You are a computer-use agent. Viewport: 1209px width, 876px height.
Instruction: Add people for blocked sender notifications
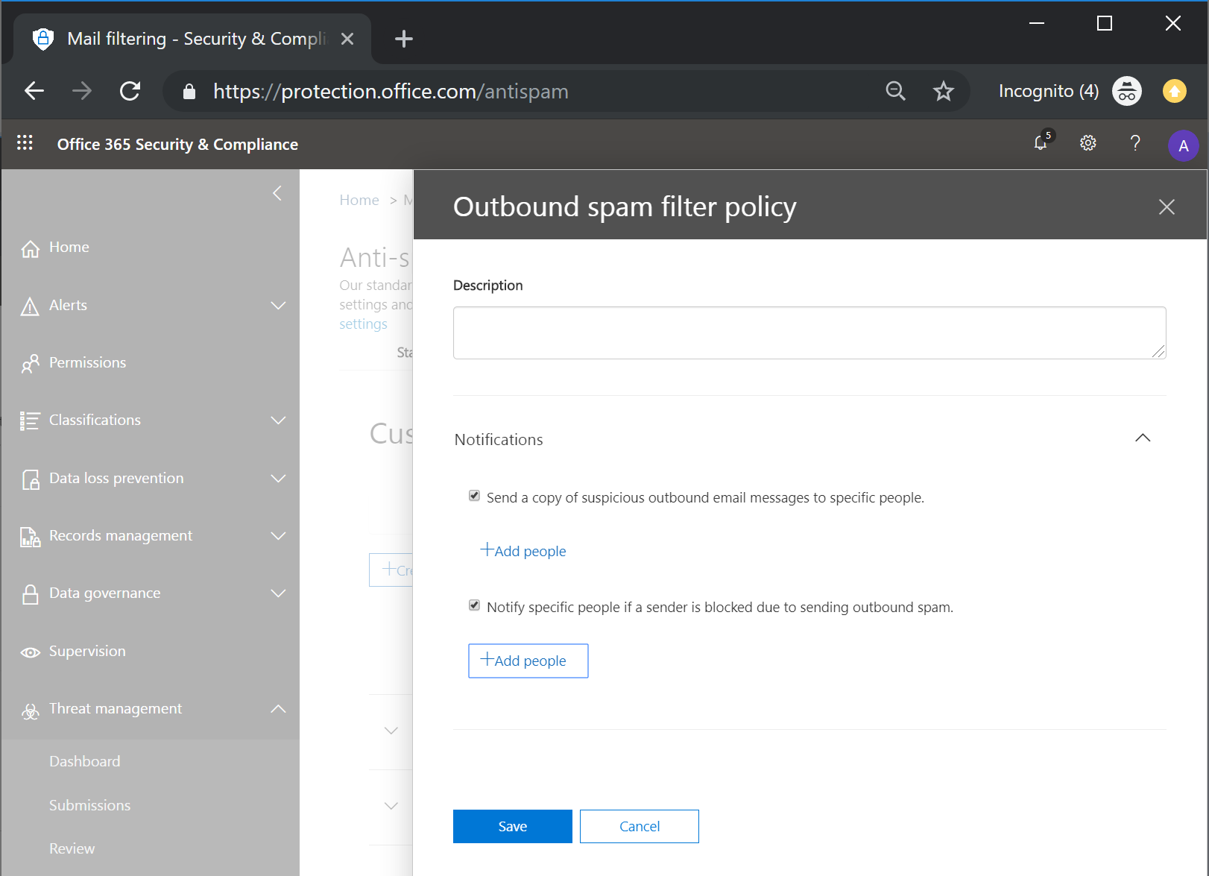528,661
